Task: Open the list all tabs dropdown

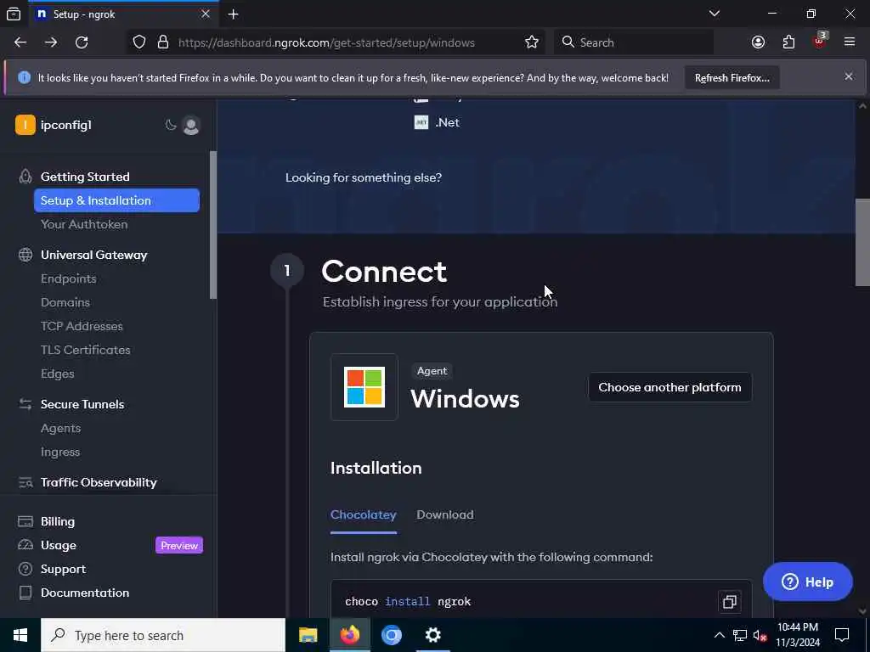Action: (714, 14)
